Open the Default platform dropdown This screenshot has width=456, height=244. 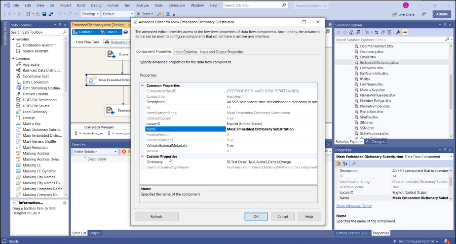(x=117, y=14)
